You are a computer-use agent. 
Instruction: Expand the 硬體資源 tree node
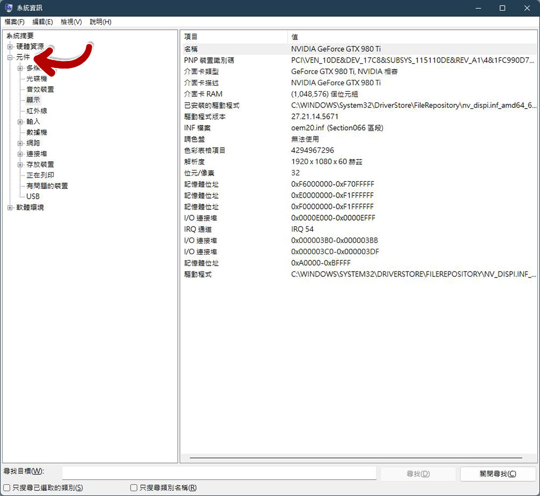(x=10, y=46)
